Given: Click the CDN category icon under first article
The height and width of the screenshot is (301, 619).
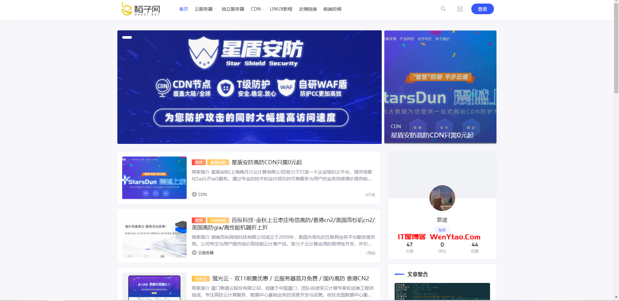Looking at the screenshot, I should 194,194.
